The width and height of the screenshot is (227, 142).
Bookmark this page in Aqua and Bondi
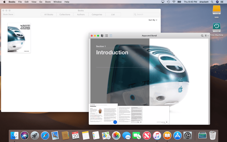(x=205, y=36)
